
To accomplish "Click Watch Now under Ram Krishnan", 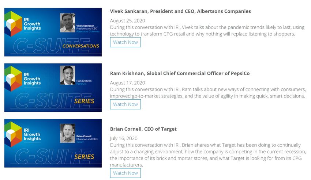I will (125, 104).
